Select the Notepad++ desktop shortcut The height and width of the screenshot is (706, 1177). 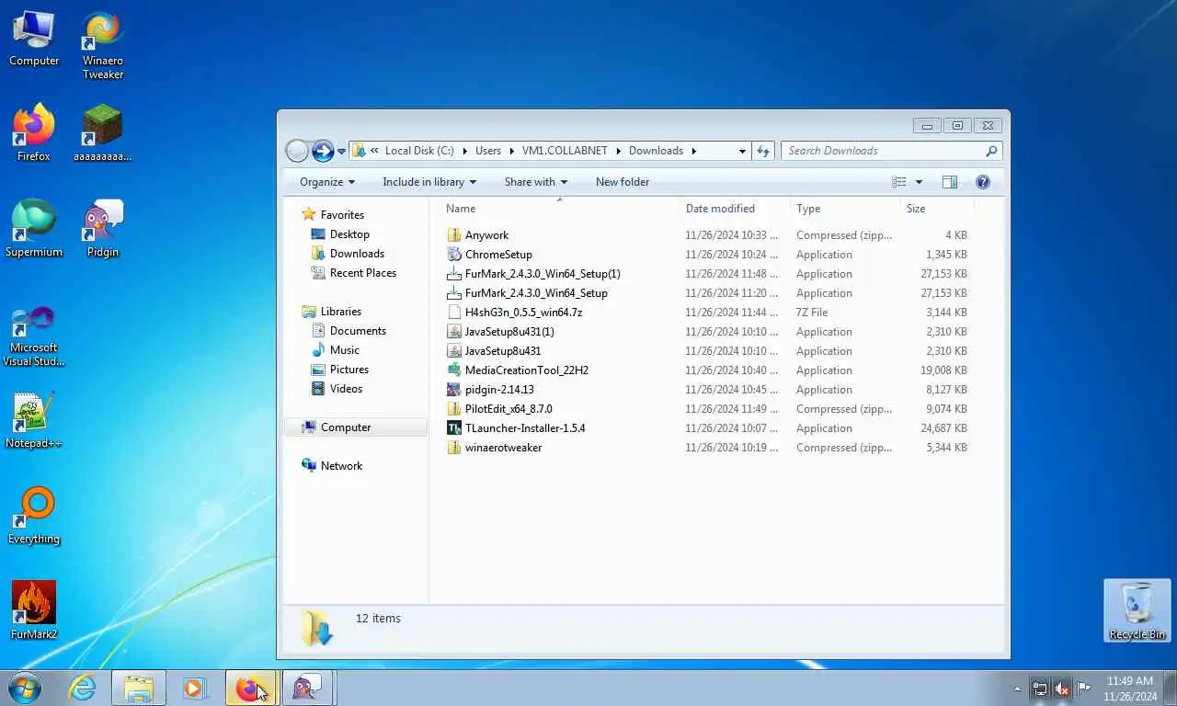coord(34,420)
